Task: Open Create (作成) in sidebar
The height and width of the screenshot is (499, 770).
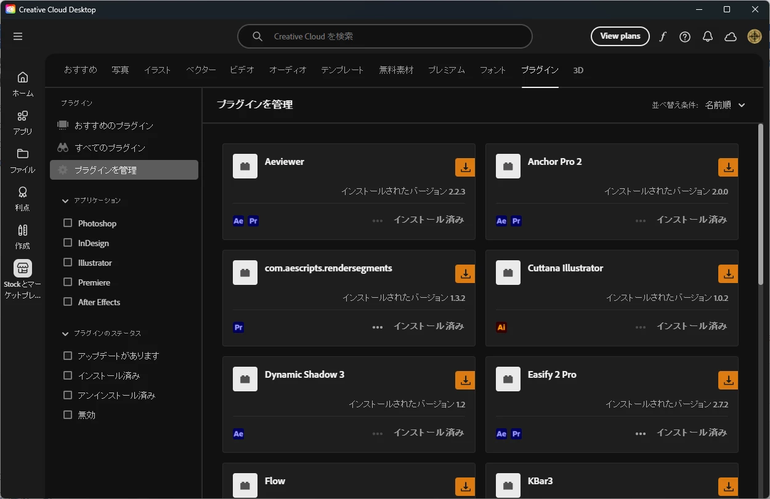Action: pos(23,237)
